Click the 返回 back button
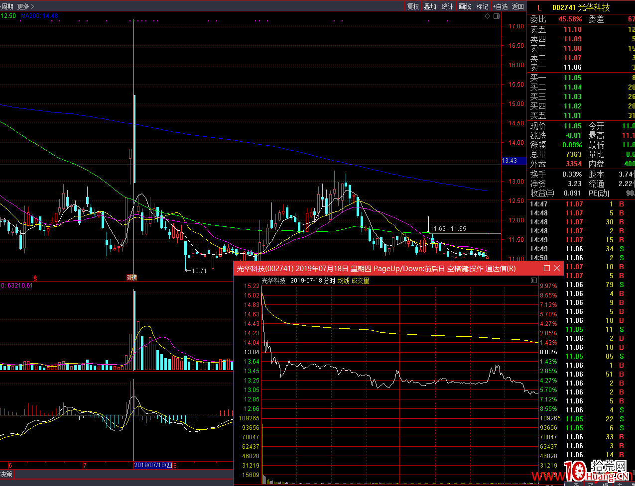The height and width of the screenshot is (486, 635). [x=518, y=6]
